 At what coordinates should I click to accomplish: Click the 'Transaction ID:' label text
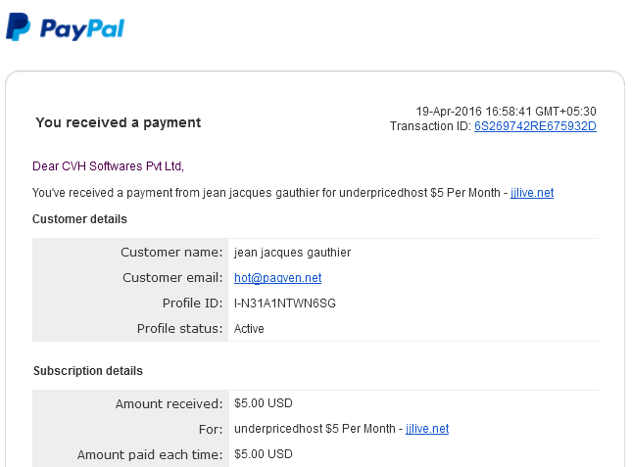pyautogui.click(x=430, y=126)
